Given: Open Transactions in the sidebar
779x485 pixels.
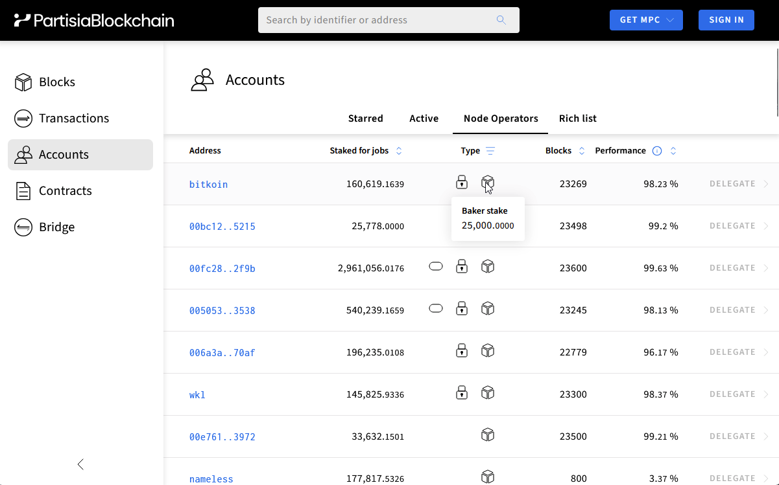Looking at the screenshot, I should 73,118.
